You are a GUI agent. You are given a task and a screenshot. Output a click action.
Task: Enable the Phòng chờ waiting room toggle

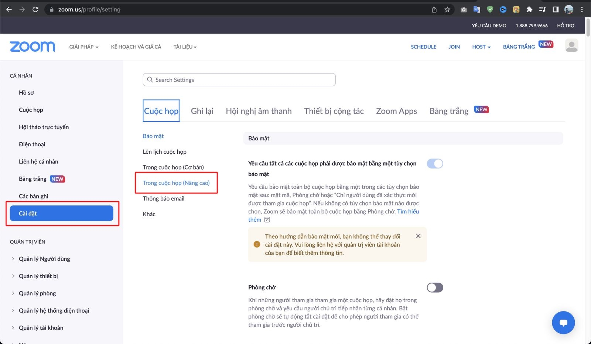(x=435, y=287)
